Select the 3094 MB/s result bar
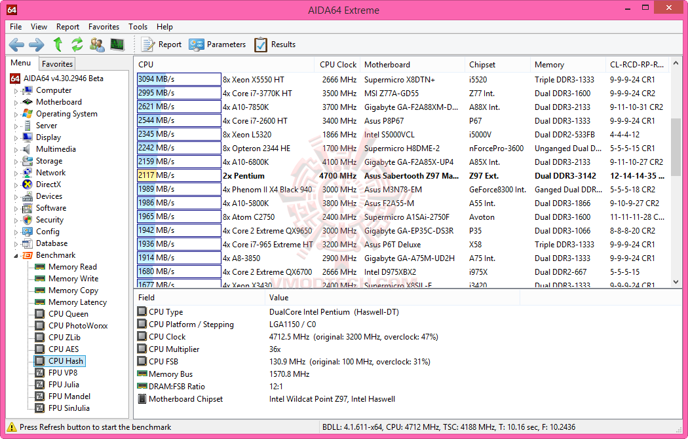Viewport: 688px width, 439px height. click(x=179, y=79)
